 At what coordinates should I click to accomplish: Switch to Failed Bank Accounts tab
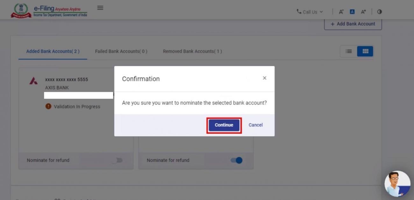121,51
